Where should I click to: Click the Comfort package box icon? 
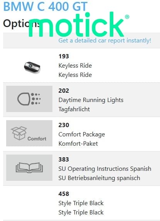29,133
